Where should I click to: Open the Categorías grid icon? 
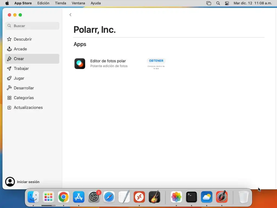[9, 97]
